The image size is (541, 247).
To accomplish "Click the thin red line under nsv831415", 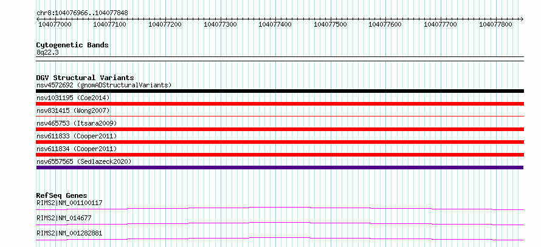I will [280, 117].
